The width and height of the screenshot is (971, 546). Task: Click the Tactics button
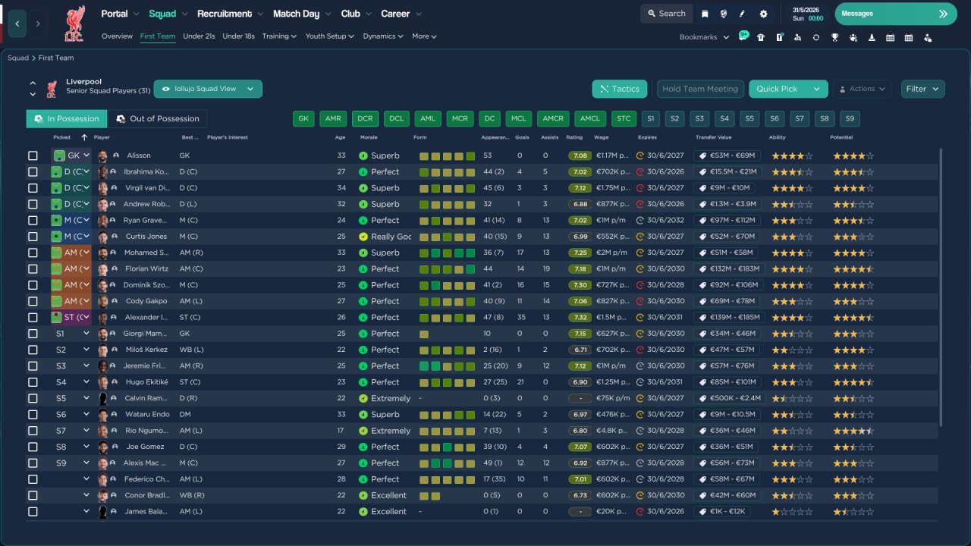click(620, 89)
